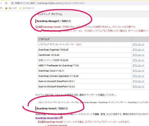This screenshot has height=126, width=149.
Task: Download ソフトウェア ダウンロードインストーラー
Action: pyautogui.click(x=138, y=44)
